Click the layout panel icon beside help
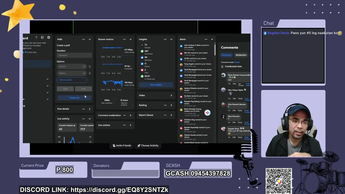345x194 pixels. 42,37
